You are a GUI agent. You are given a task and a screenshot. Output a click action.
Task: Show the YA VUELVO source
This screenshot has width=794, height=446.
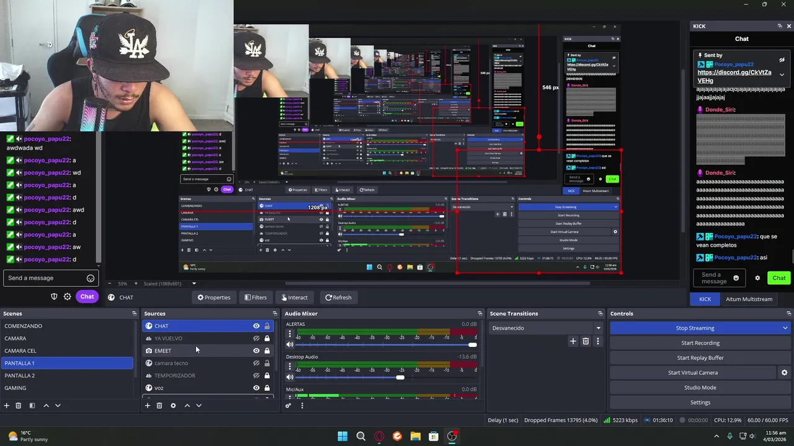256,338
